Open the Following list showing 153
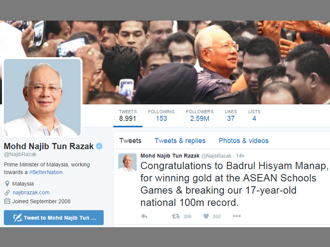This screenshot has width=330, height=247. (x=161, y=116)
